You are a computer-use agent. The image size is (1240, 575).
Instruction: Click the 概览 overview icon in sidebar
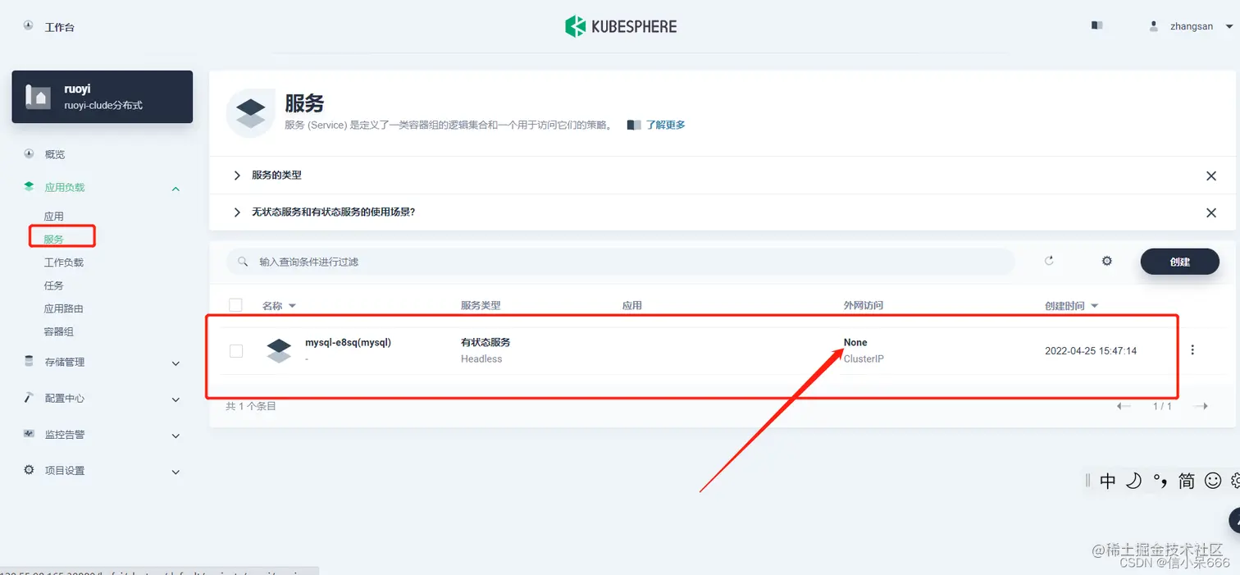coord(28,153)
